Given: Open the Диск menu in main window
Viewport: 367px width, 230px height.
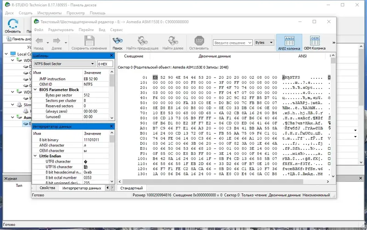Looking at the screenshot, I should 9,13.
